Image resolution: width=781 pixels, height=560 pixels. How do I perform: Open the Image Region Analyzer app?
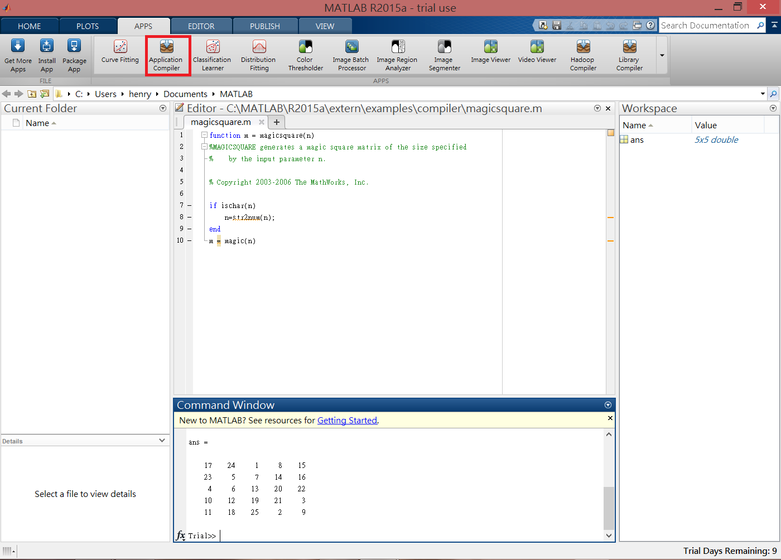pyautogui.click(x=397, y=54)
